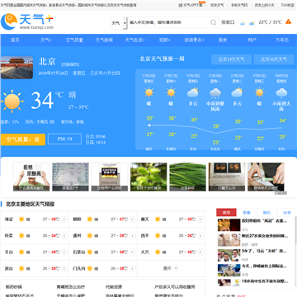This screenshot has height=297, width=297.
Task: Click the partly cloudy icon for 07月30日
Action: pyautogui.click(x=237, y=92)
